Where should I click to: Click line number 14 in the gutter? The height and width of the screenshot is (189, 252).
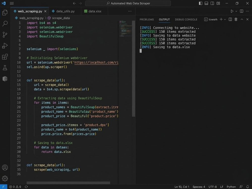pyautogui.click(x=19, y=80)
